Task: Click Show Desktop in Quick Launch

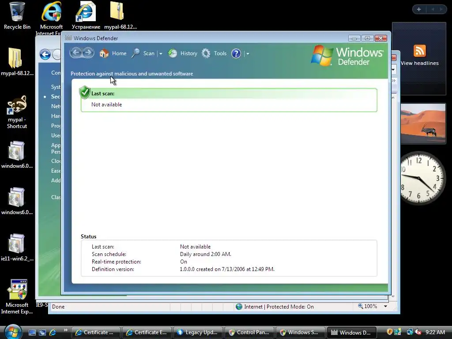Action: pyautogui.click(x=32, y=332)
